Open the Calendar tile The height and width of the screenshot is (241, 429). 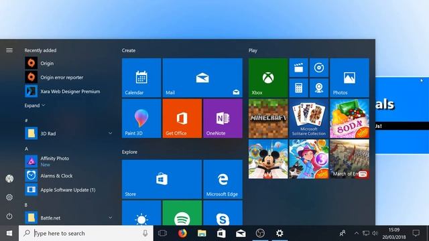tap(141, 78)
